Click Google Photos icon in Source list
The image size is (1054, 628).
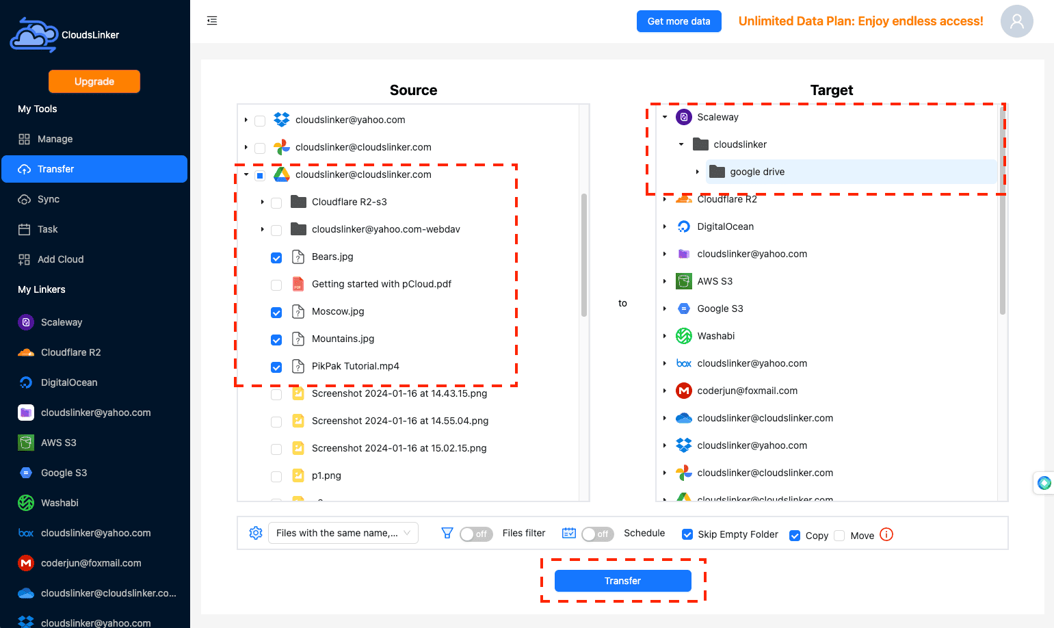coord(282,147)
